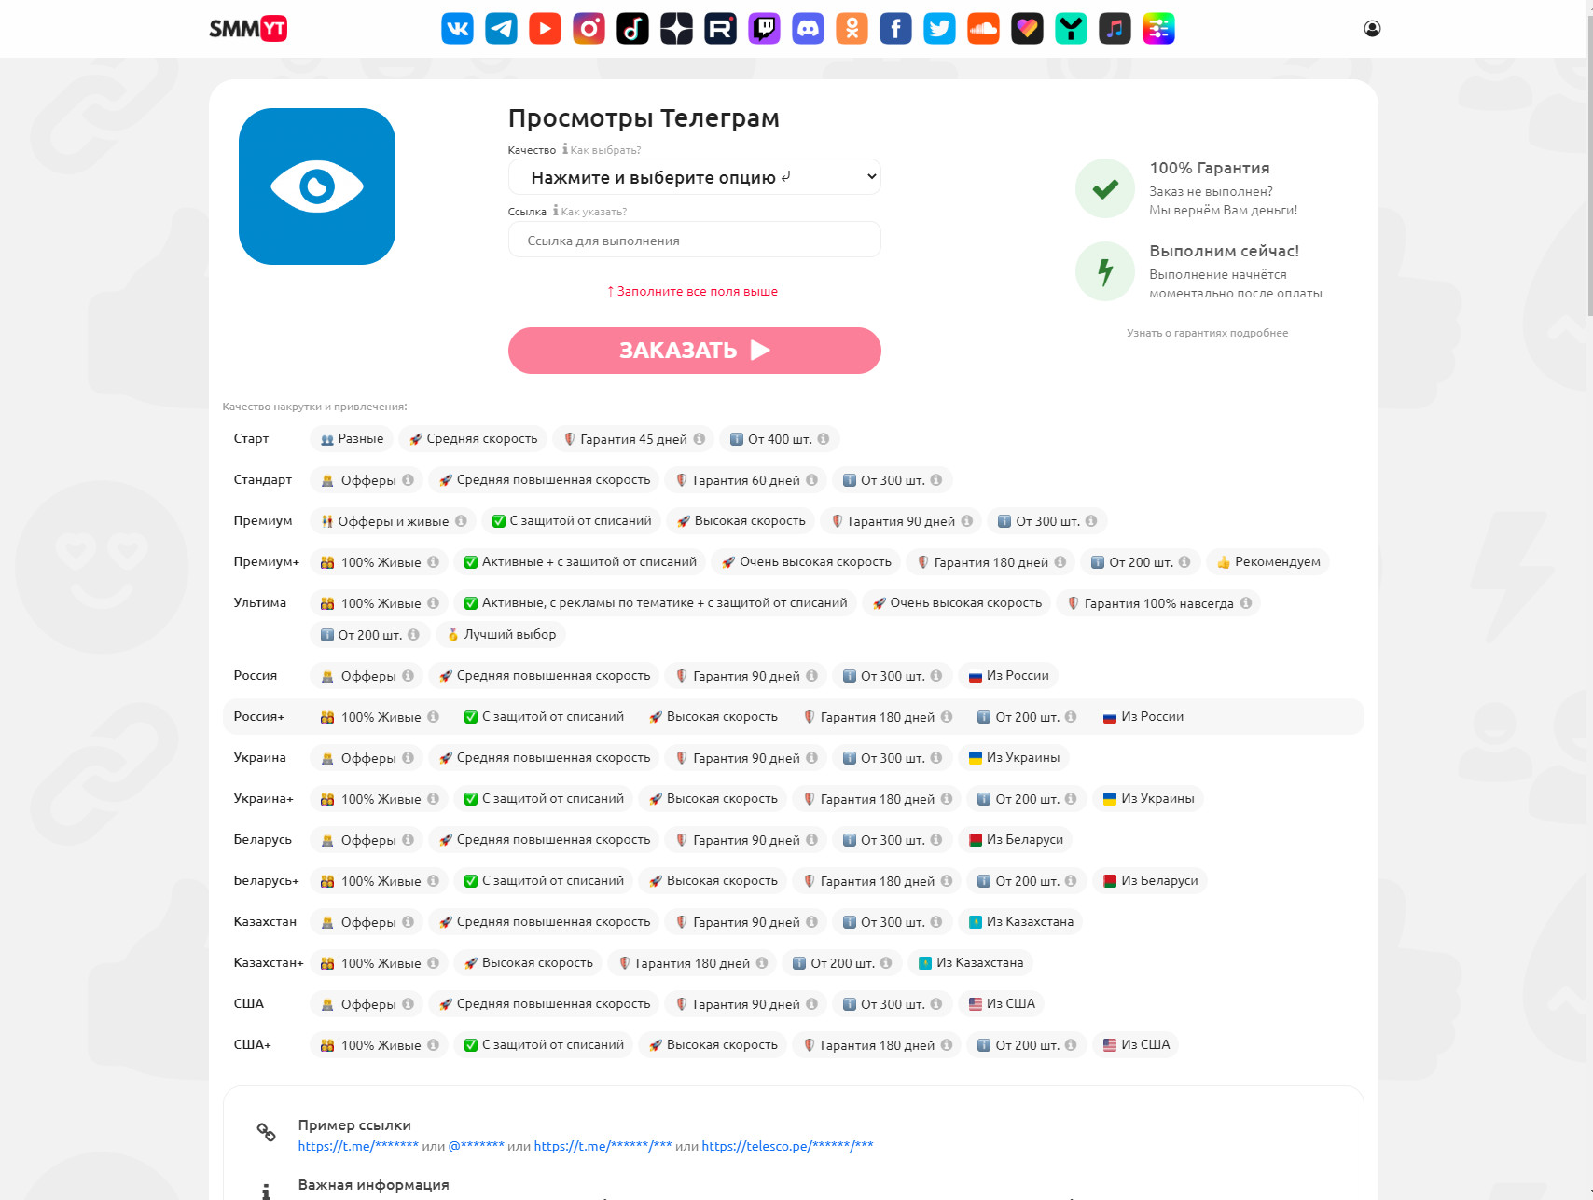The width and height of the screenshot is (1593, 1200).
Task: Click the link input field
Action: pyautogui.click(x=695, y=240)
